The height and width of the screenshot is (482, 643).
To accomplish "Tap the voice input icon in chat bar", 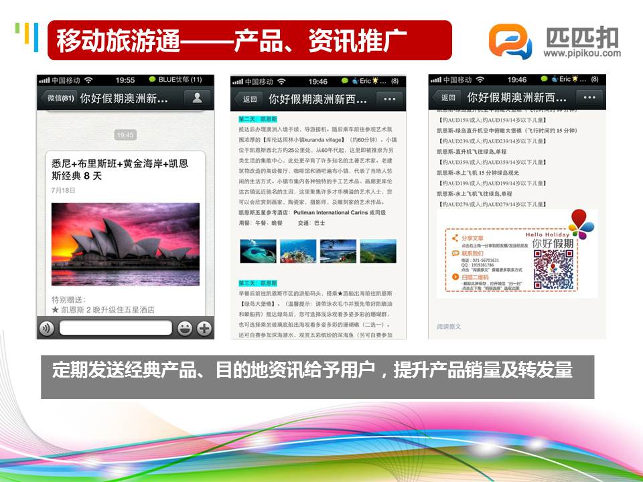I will [x=46, y=328].
